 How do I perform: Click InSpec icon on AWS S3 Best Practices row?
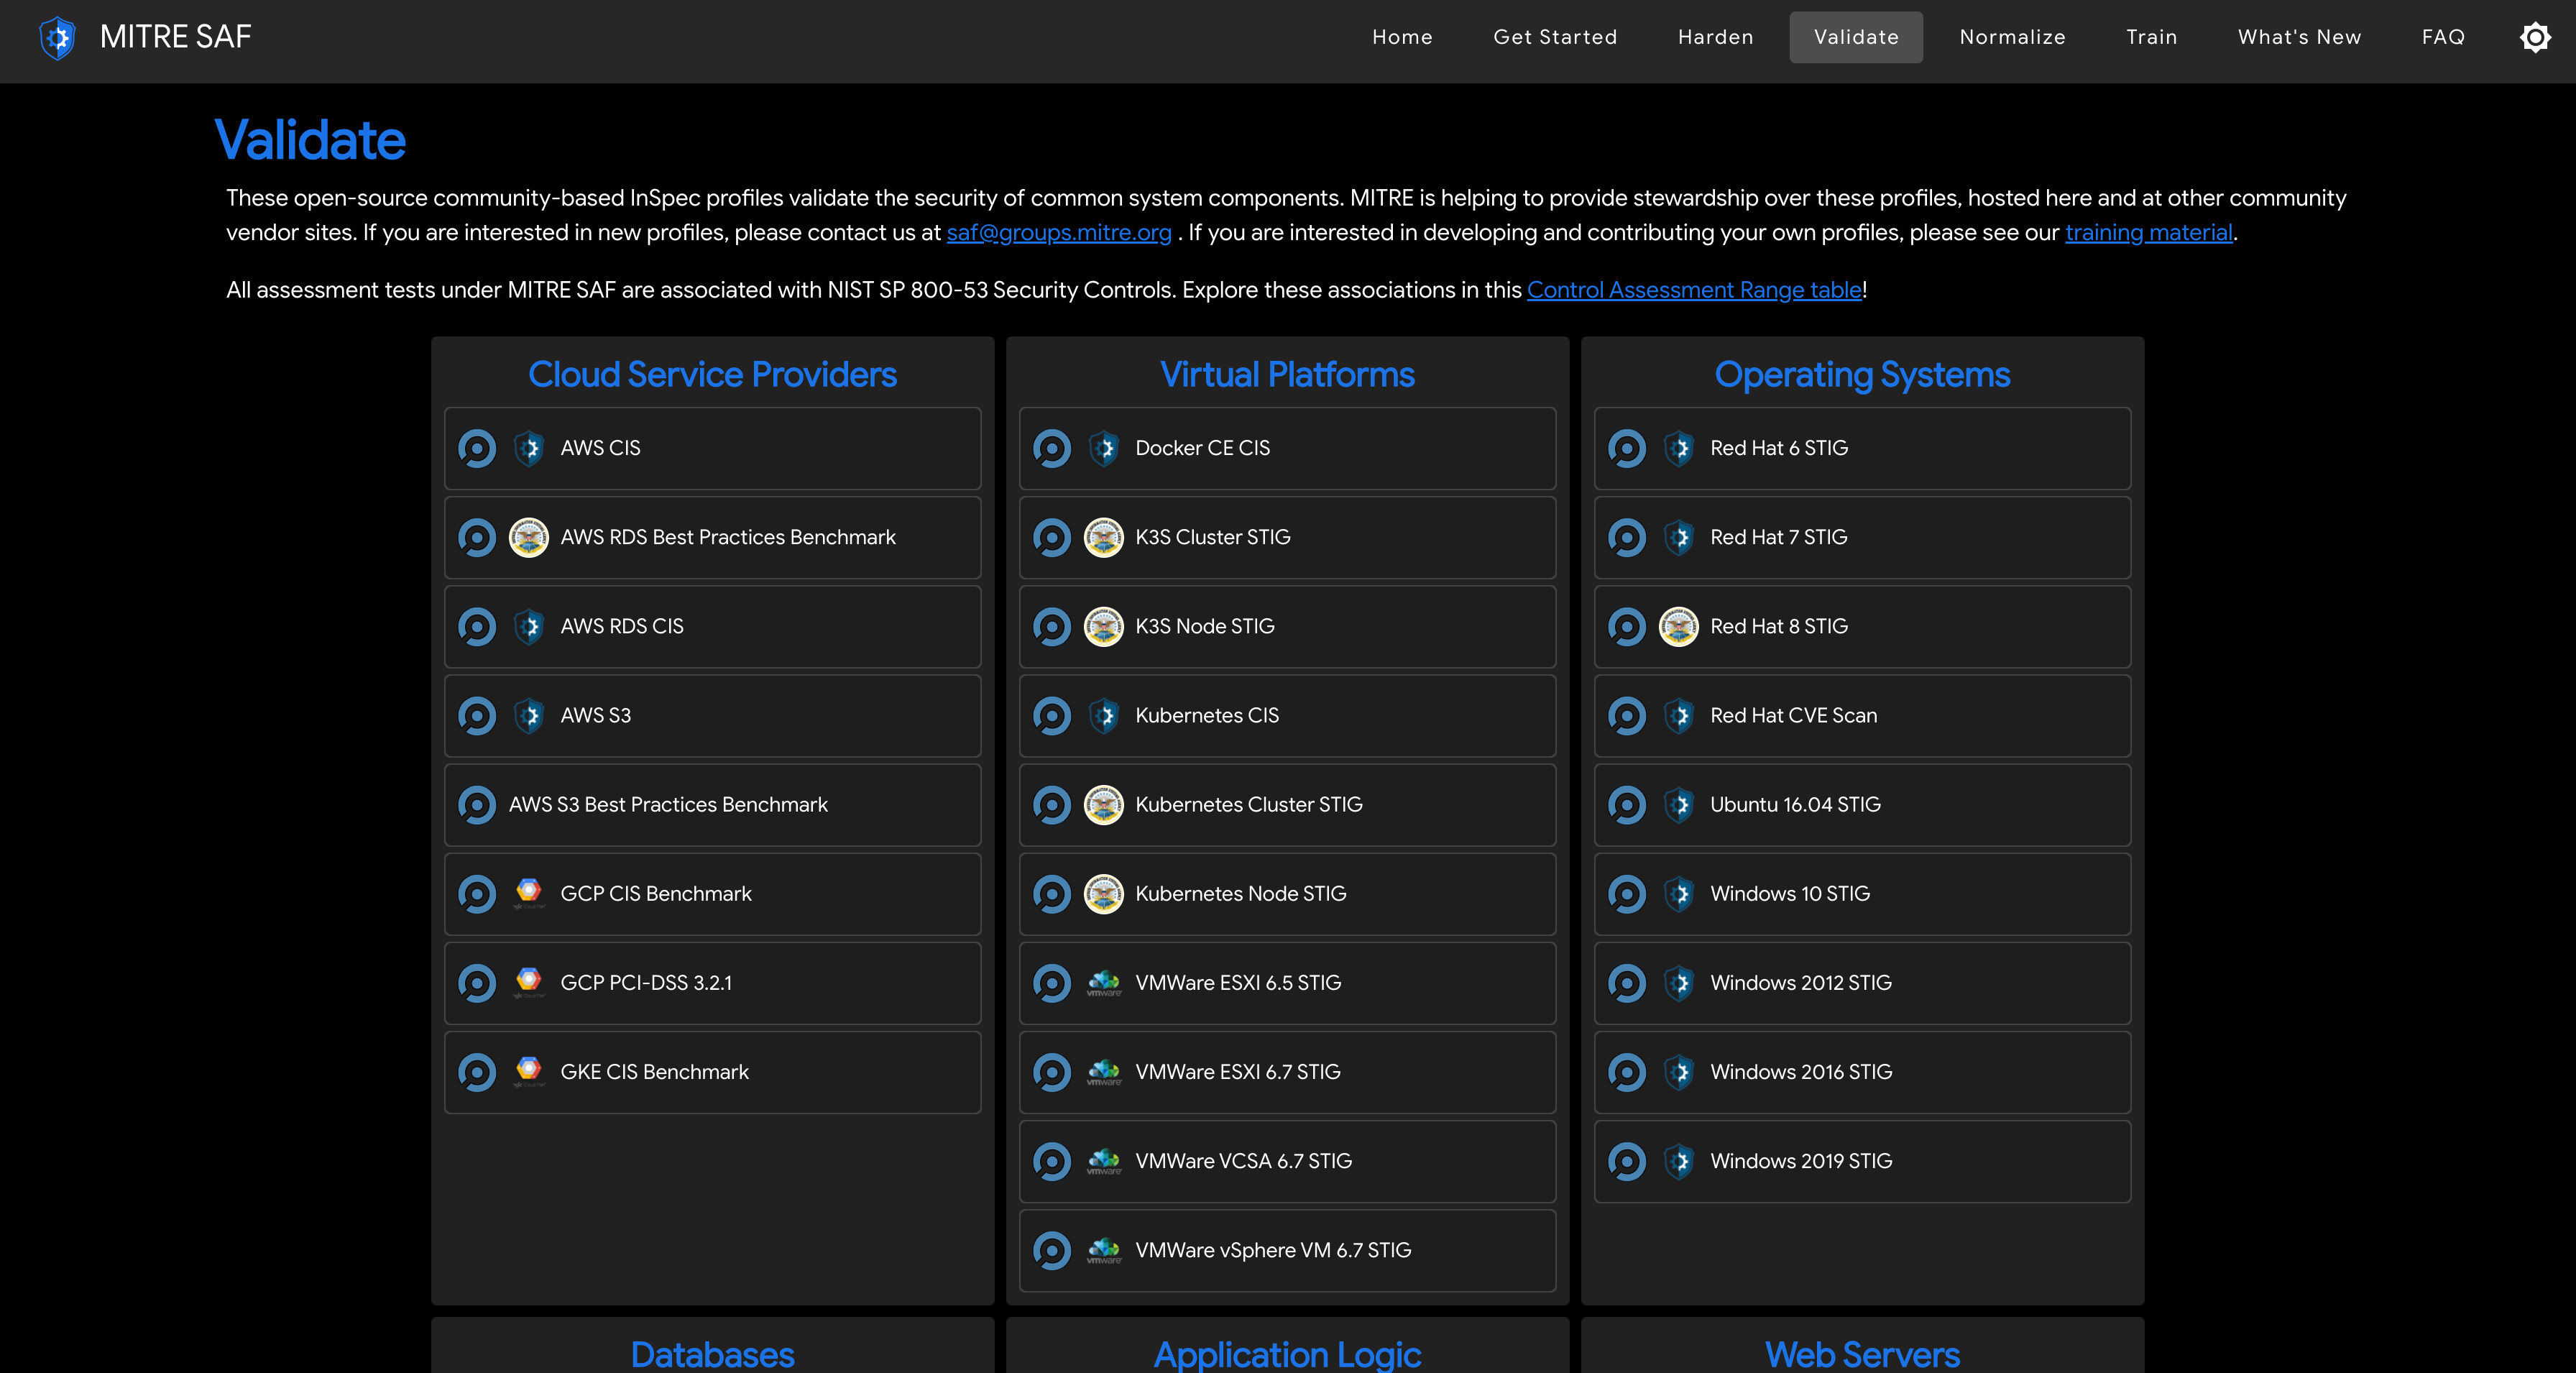click(x=477, y=805)
